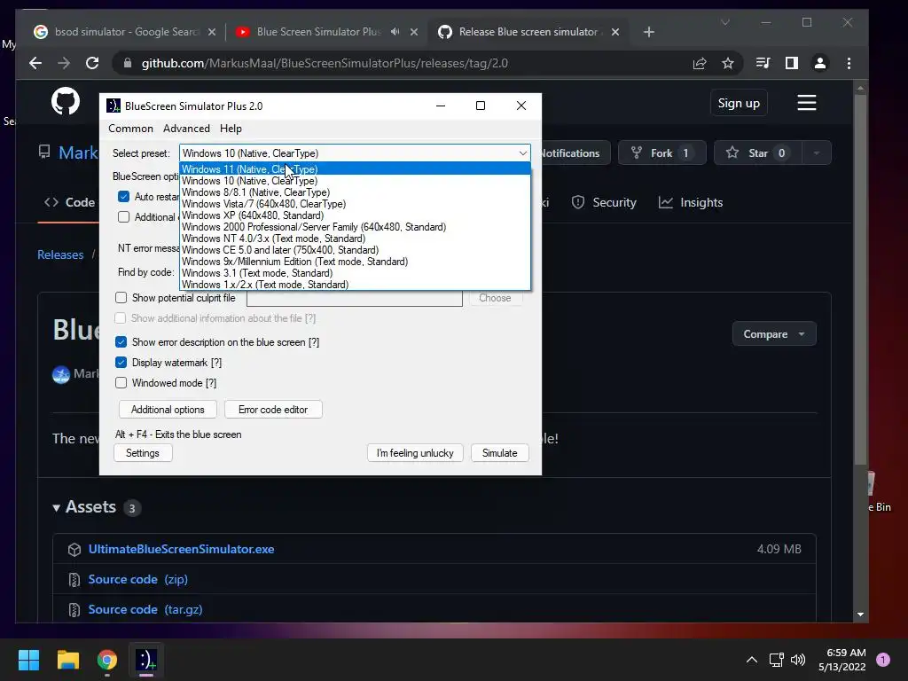Enable Windowed mode checkbox
908x681 pixels.
(x=121, y=383)
